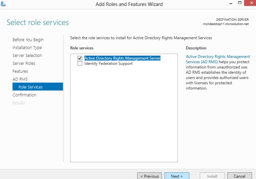This screenshot has height=179, width=256.
Task: Cancel the Add Roles and Features Wizard
Action: [239, 176]
